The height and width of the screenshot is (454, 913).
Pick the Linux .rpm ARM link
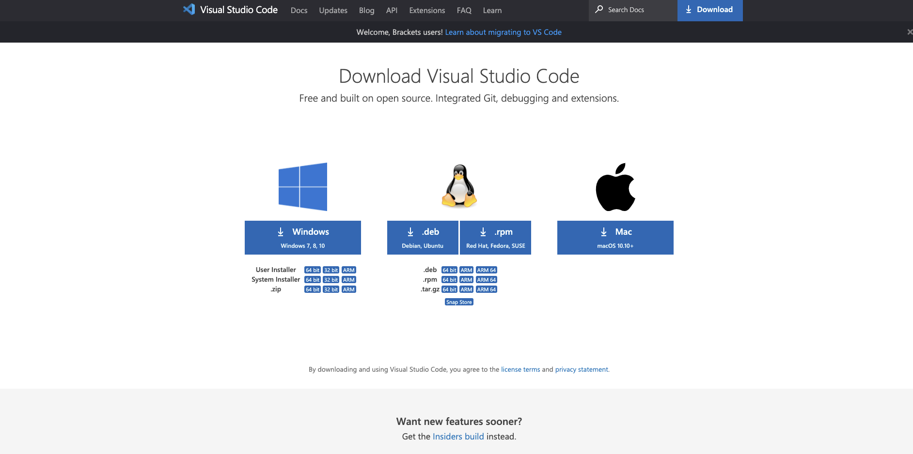[x=466, y=280]
